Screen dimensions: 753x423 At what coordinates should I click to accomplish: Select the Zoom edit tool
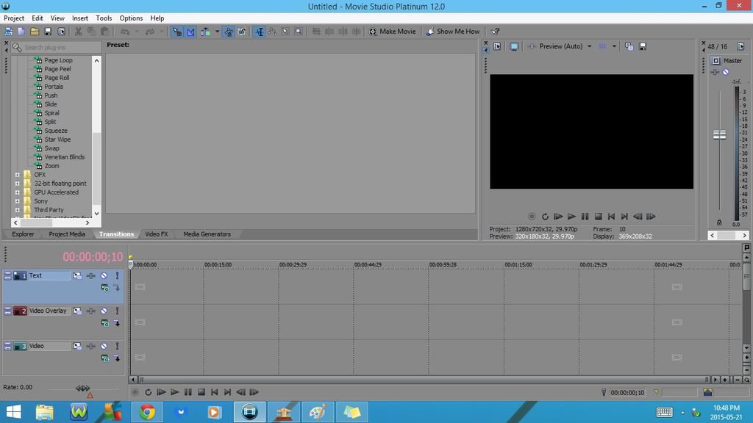(298, 31)
